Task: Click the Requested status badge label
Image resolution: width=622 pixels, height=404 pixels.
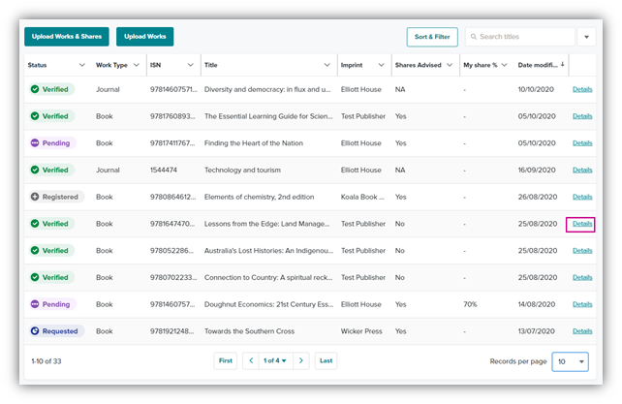Action: click(60, 331)
